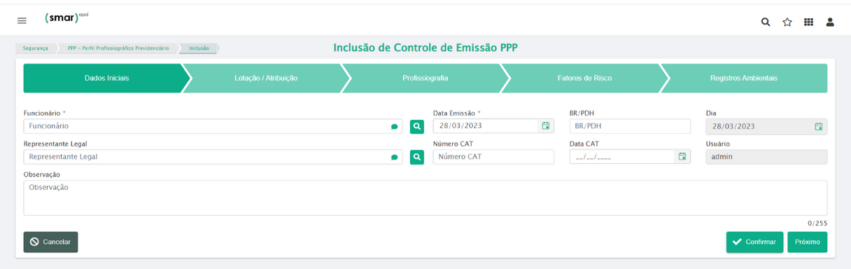This screenshot has width=851, height=269.
Task: Click the Próximo button
Action: (807, 242)
